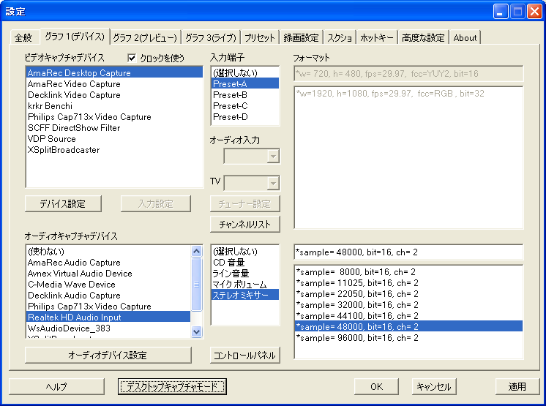
Task: Select SCFF DirectShow Filter
Action: click(115, 128)
